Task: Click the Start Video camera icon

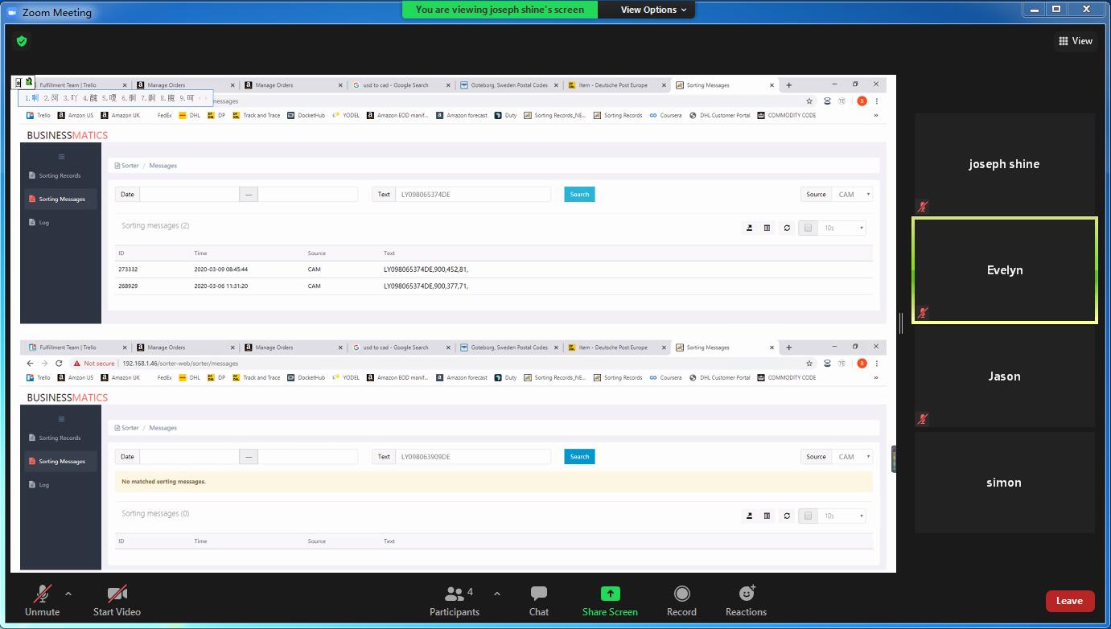Action: coord(117,594)
